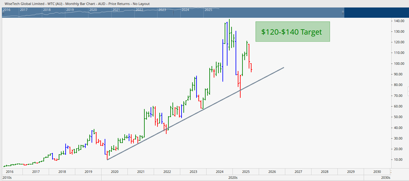The image size is (409, 181).
Task: Click the 2029 label on the bottom time axis
Action: point(351,172)
